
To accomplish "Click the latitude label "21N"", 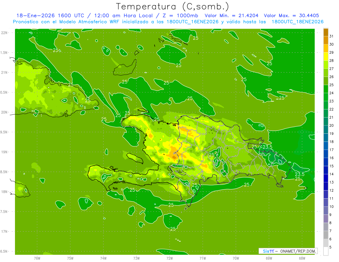I will 4,72.
